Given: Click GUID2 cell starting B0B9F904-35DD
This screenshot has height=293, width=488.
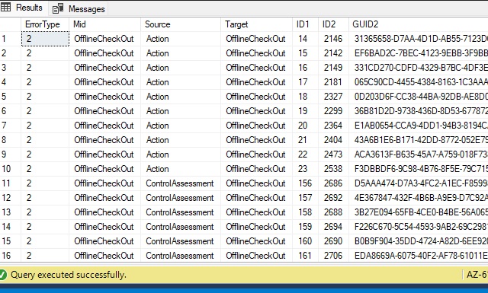Looking at the screenshot, I should pos(419,241).
